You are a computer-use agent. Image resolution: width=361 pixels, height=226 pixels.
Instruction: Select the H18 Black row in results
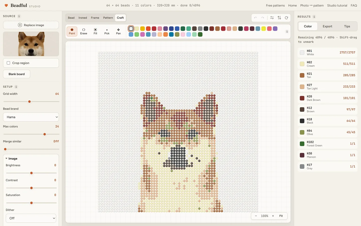pyautogui.click(x=327, y=121)
